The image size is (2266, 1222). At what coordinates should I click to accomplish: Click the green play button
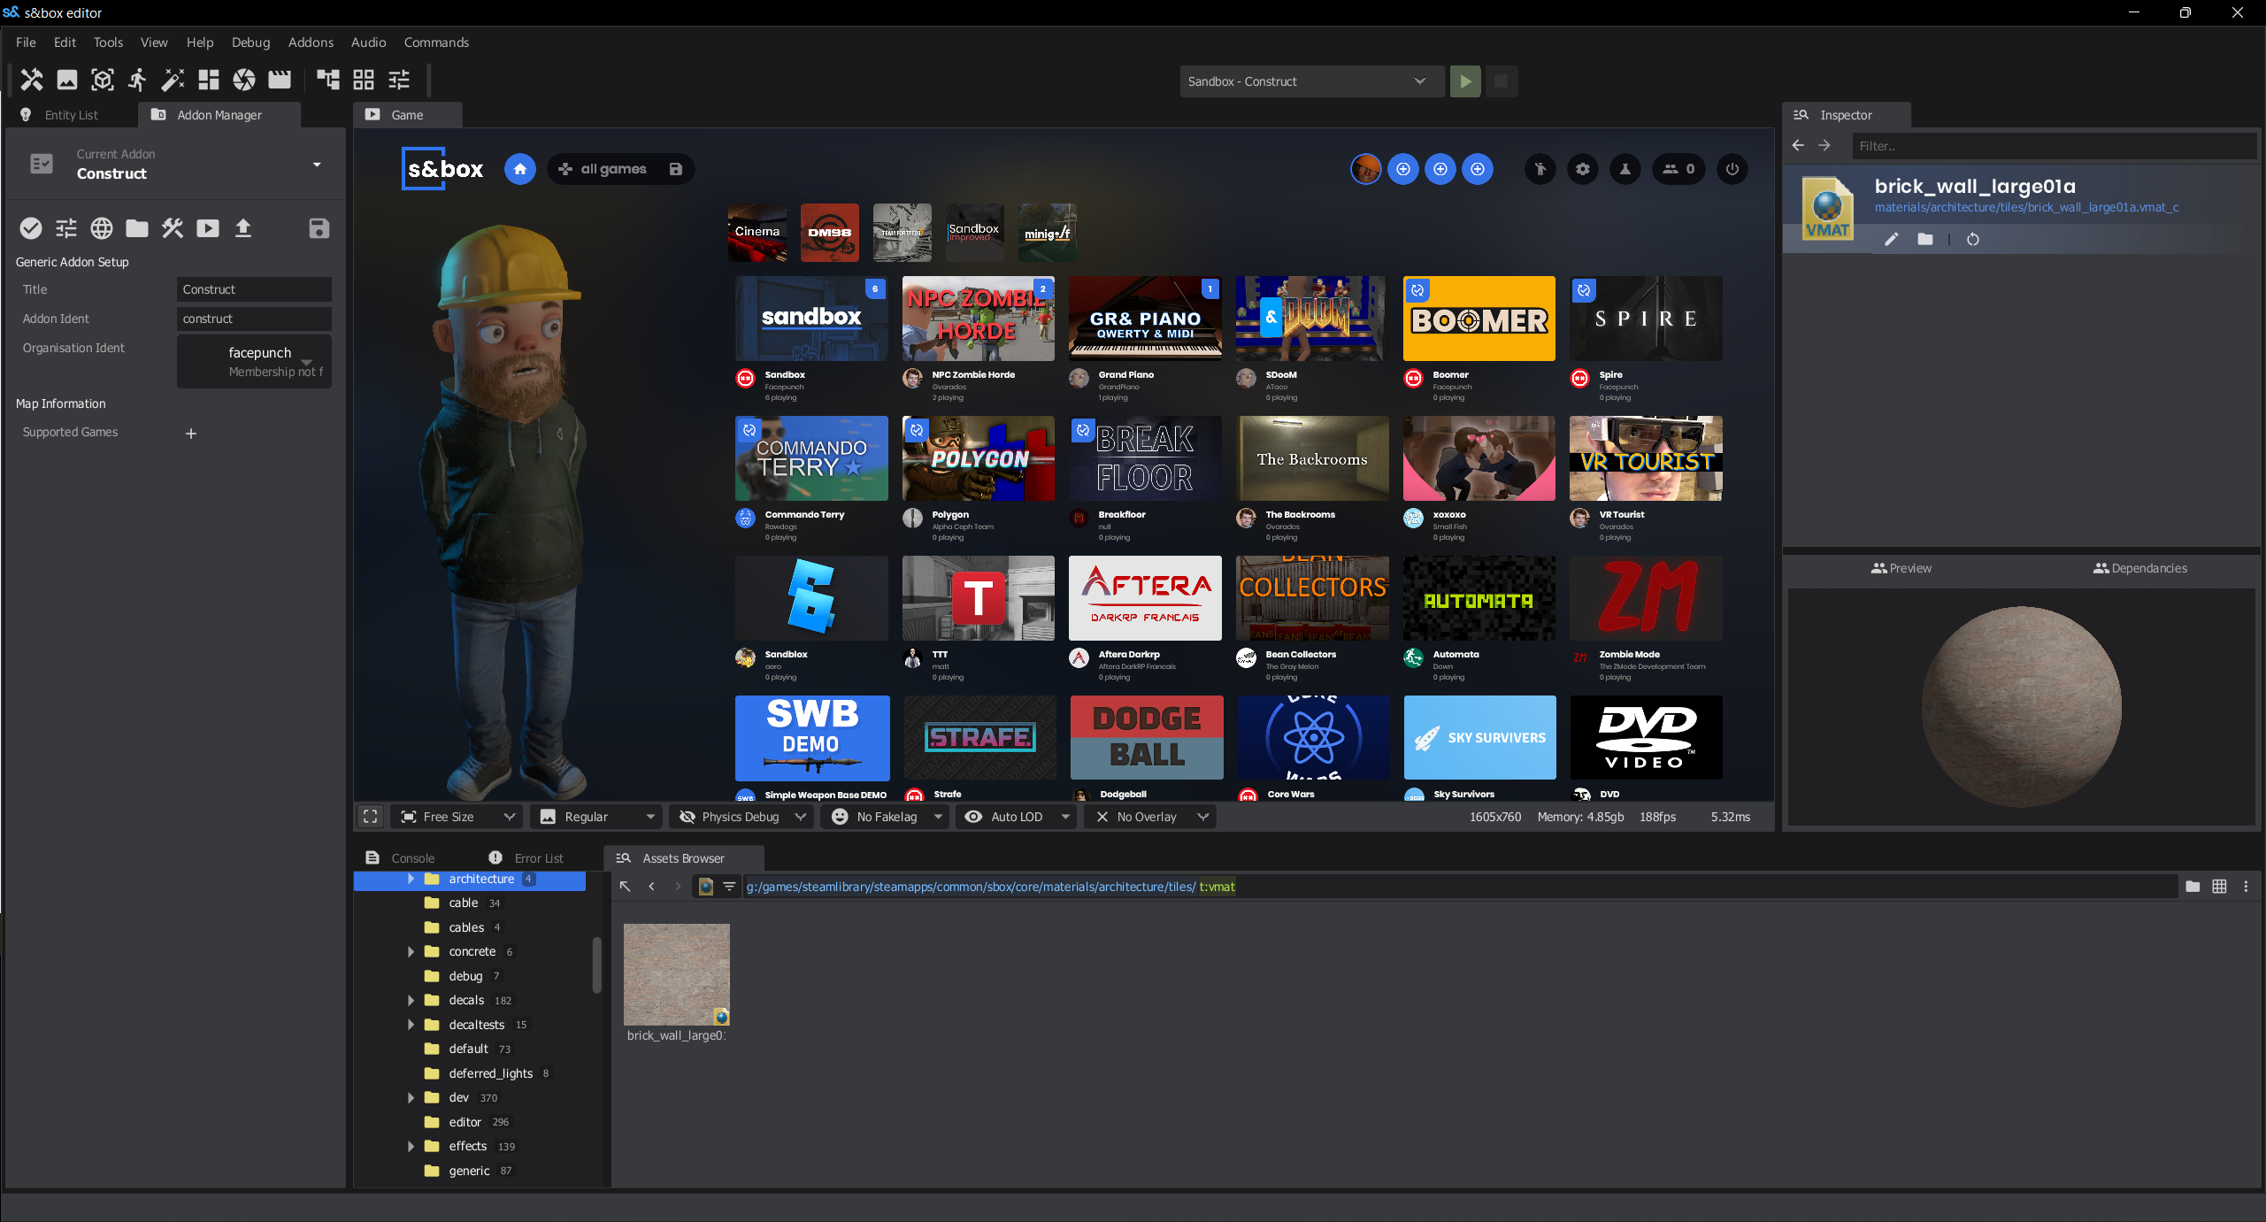pos(1465,81)
